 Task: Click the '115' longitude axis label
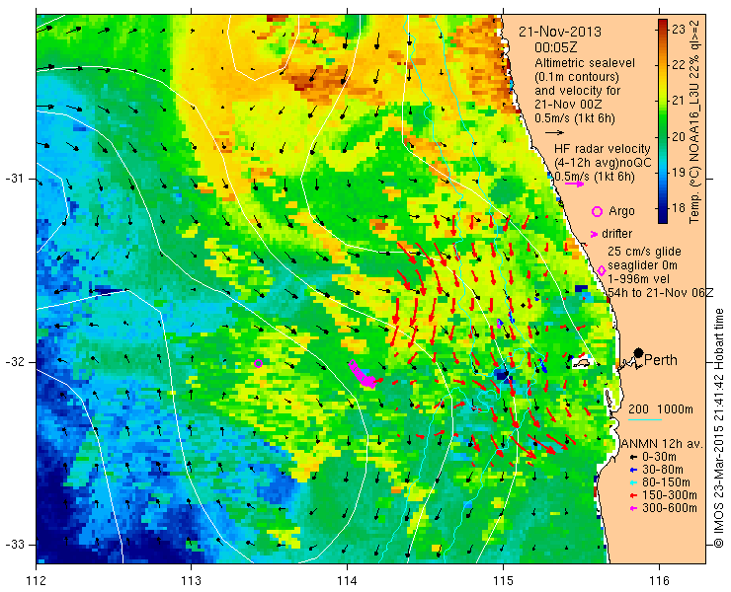[x=503, y=581]
